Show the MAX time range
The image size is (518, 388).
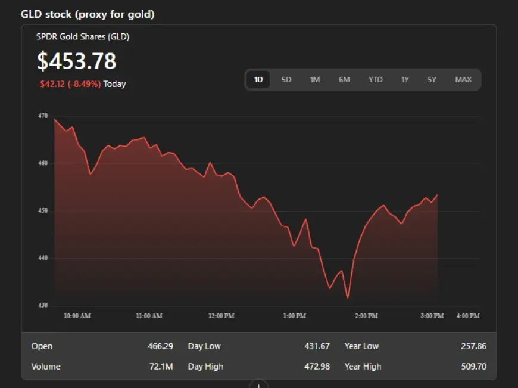tap(463, 79)
